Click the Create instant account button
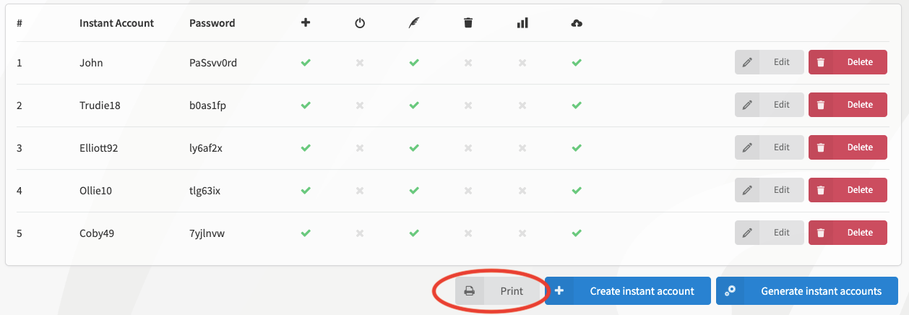This screenshot has width=909, height=315. tap(628, 292)
